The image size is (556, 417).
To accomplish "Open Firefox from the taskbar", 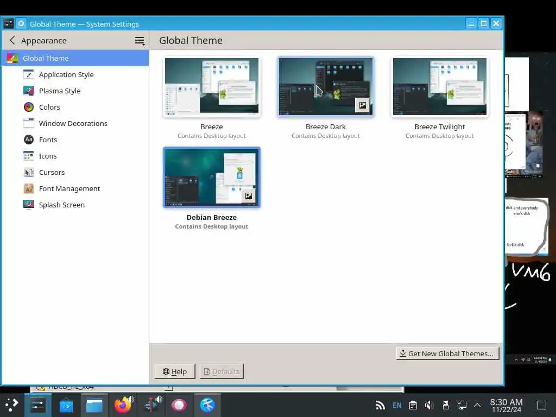I will click(123, 405).
